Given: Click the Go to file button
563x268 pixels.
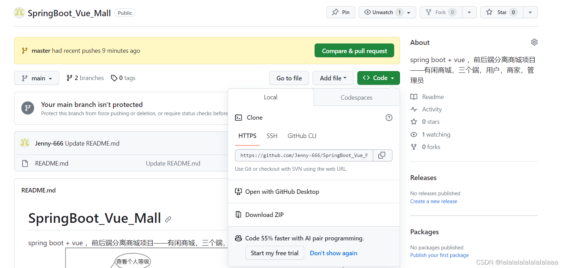Looking at the screenshot, I should [x=289, y=78].
